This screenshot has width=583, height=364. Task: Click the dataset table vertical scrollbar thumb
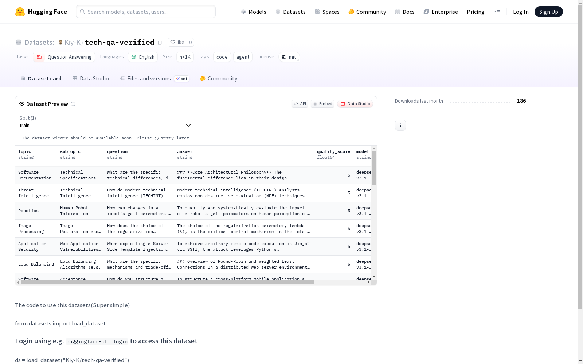click(374, 168)
